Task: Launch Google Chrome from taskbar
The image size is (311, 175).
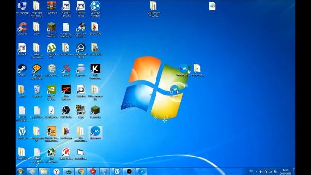Action: [x=81, y=171]
